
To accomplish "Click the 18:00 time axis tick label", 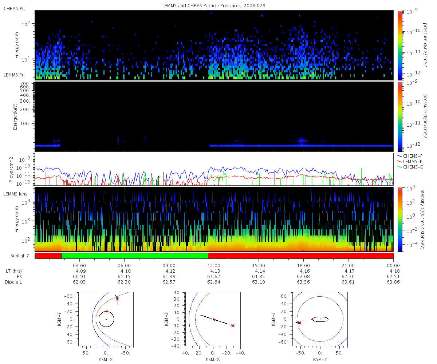I will pyautogui.click(x=303, y=265).
